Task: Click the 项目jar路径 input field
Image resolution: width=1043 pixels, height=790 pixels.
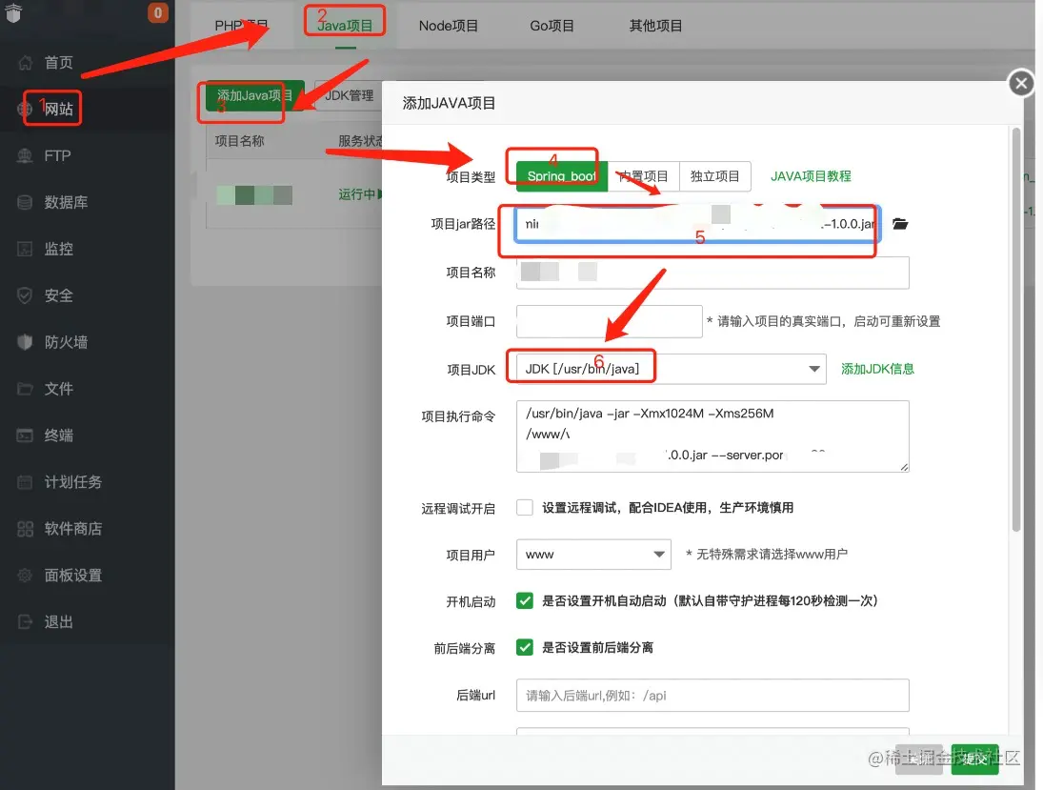Action: click(x=698, y=224)
